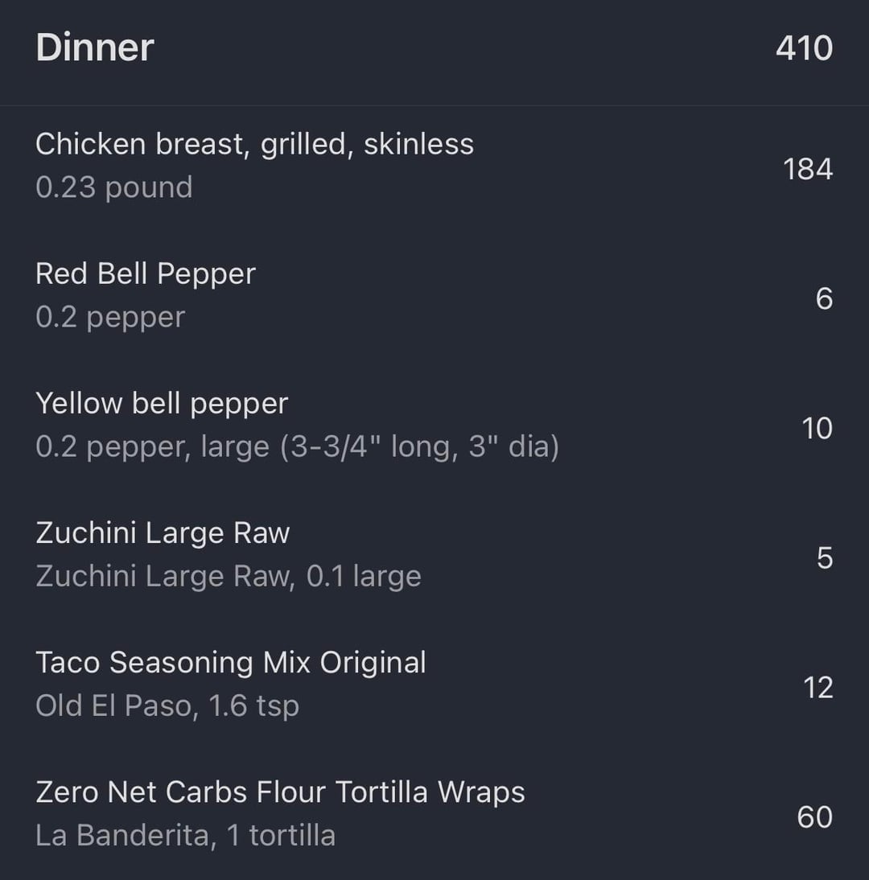Select Zero Net Carbs Flour Tortilla Wraps
This screenshot has height=880, width=869.
[280, 792]
